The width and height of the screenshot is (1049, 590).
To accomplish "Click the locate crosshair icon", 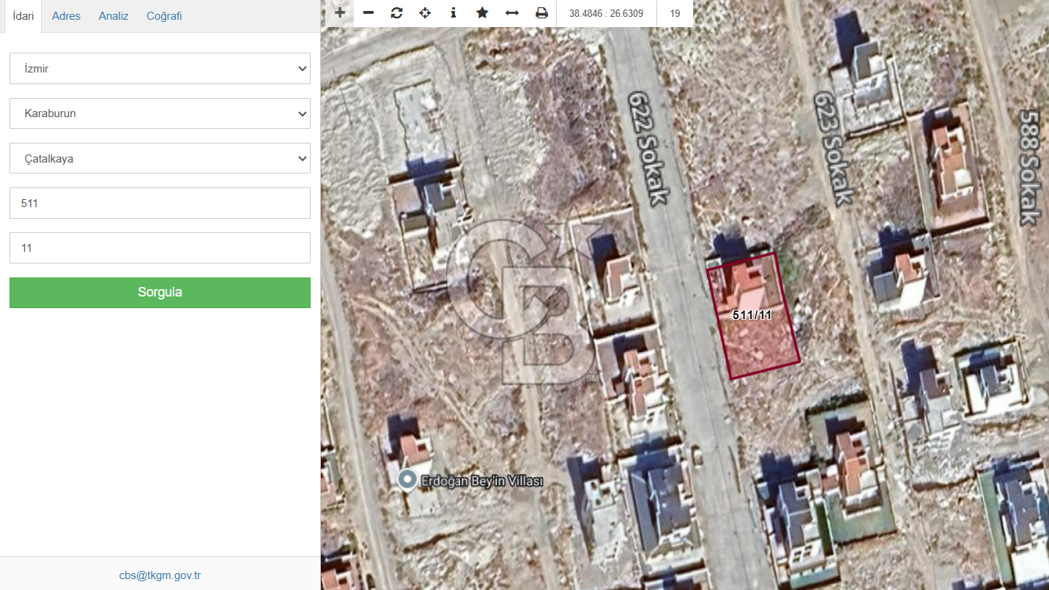I will (x=425, y=13).
